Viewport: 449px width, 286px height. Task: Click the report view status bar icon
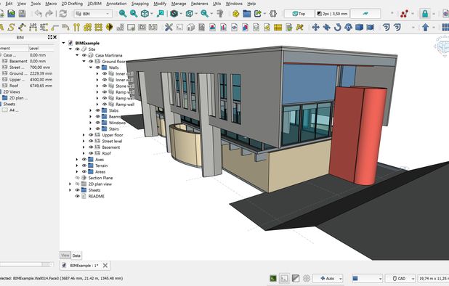(284, 278)
